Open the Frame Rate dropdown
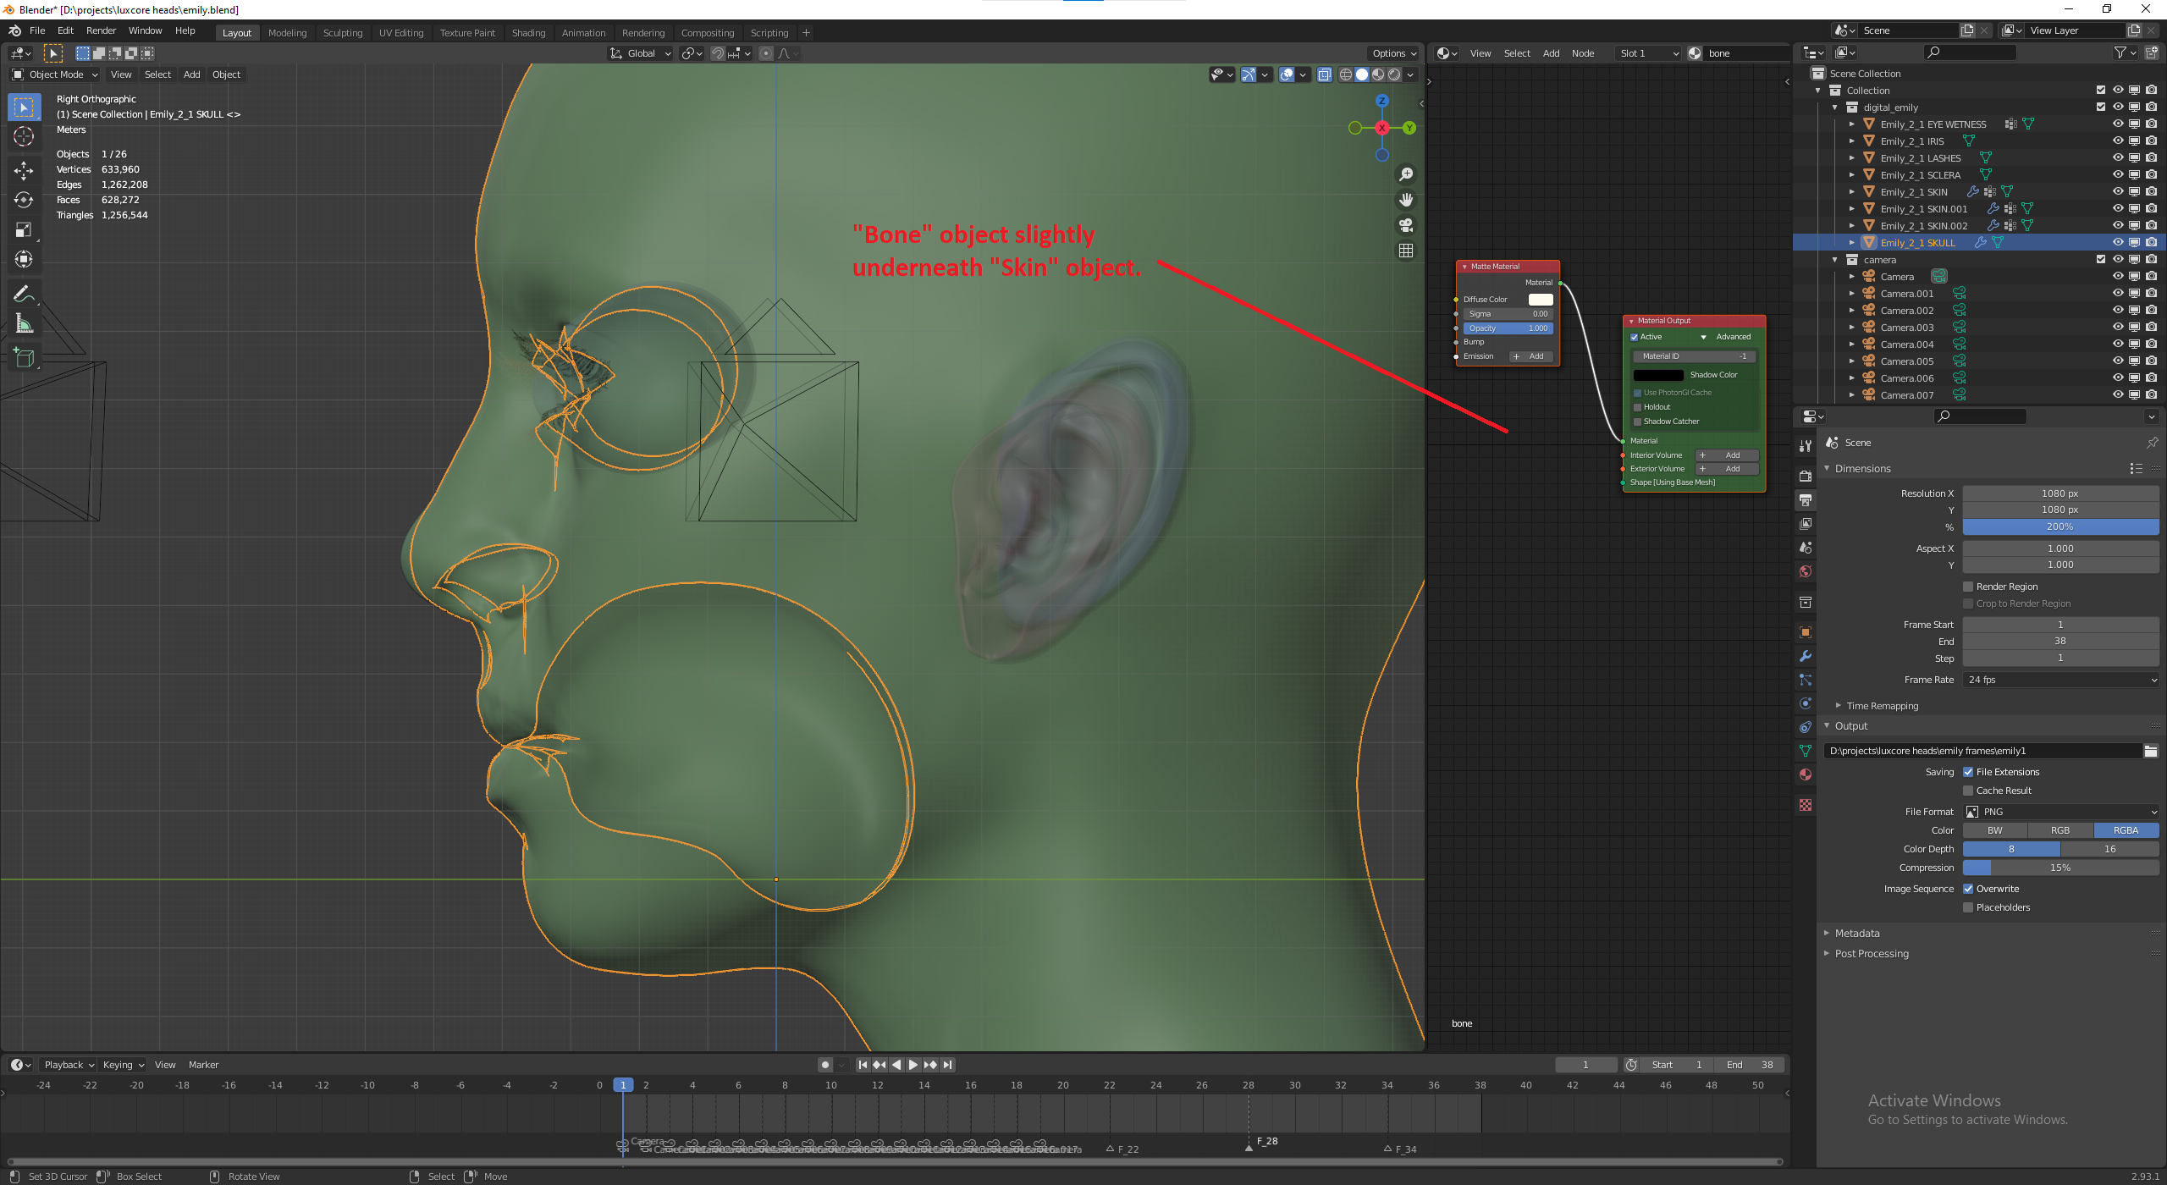2167x1185 pixels. [x=2060, y=680]
